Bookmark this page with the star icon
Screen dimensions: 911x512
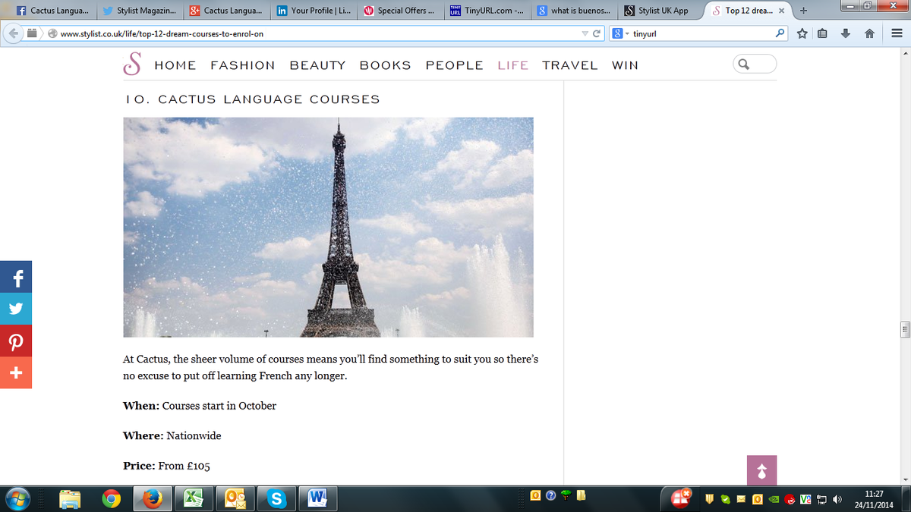click(x=802, y=33)
